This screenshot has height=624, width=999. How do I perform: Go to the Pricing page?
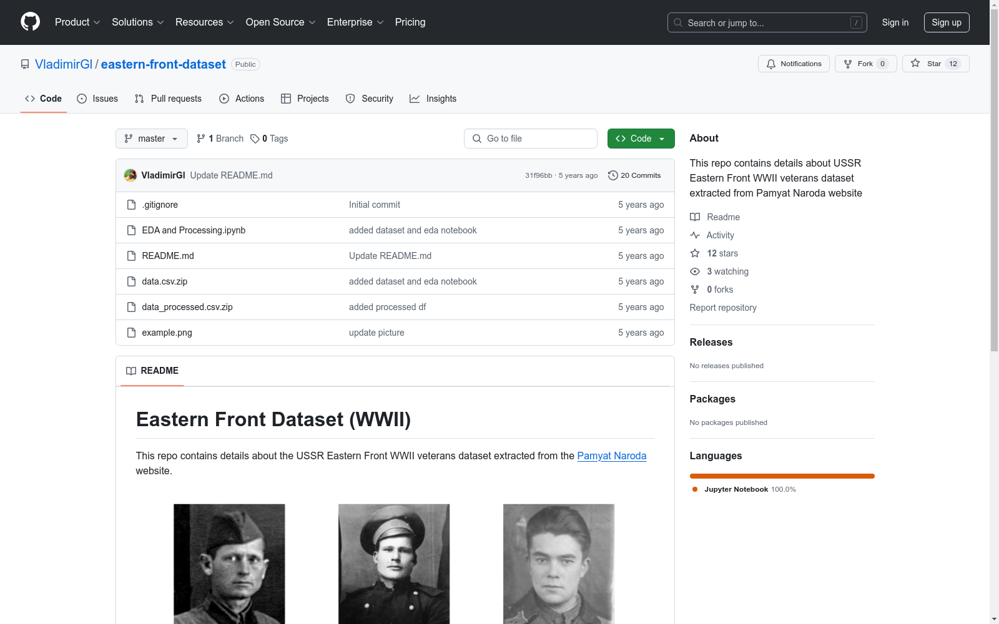click(410, 22)
